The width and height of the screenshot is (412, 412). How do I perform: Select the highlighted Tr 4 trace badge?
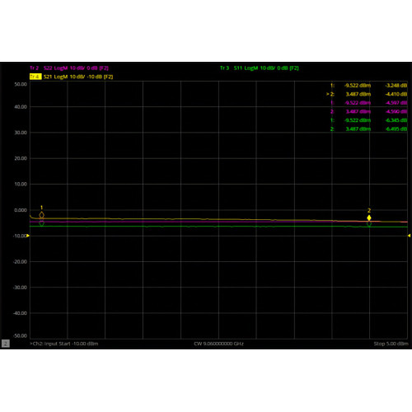pyautogui.click(x=35, y=77)
